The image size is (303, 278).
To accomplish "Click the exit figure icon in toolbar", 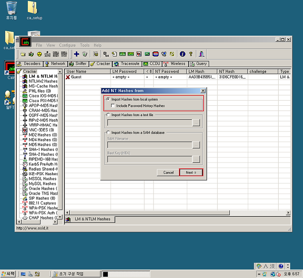I will click(202, 54).
